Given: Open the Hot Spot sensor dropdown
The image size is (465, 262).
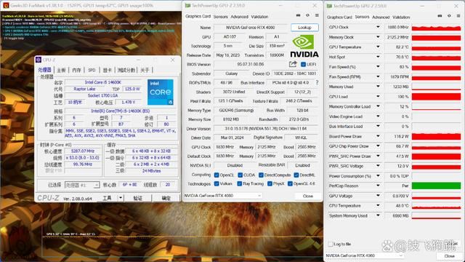Looking at the screenshot, I should tap(378, 57).
